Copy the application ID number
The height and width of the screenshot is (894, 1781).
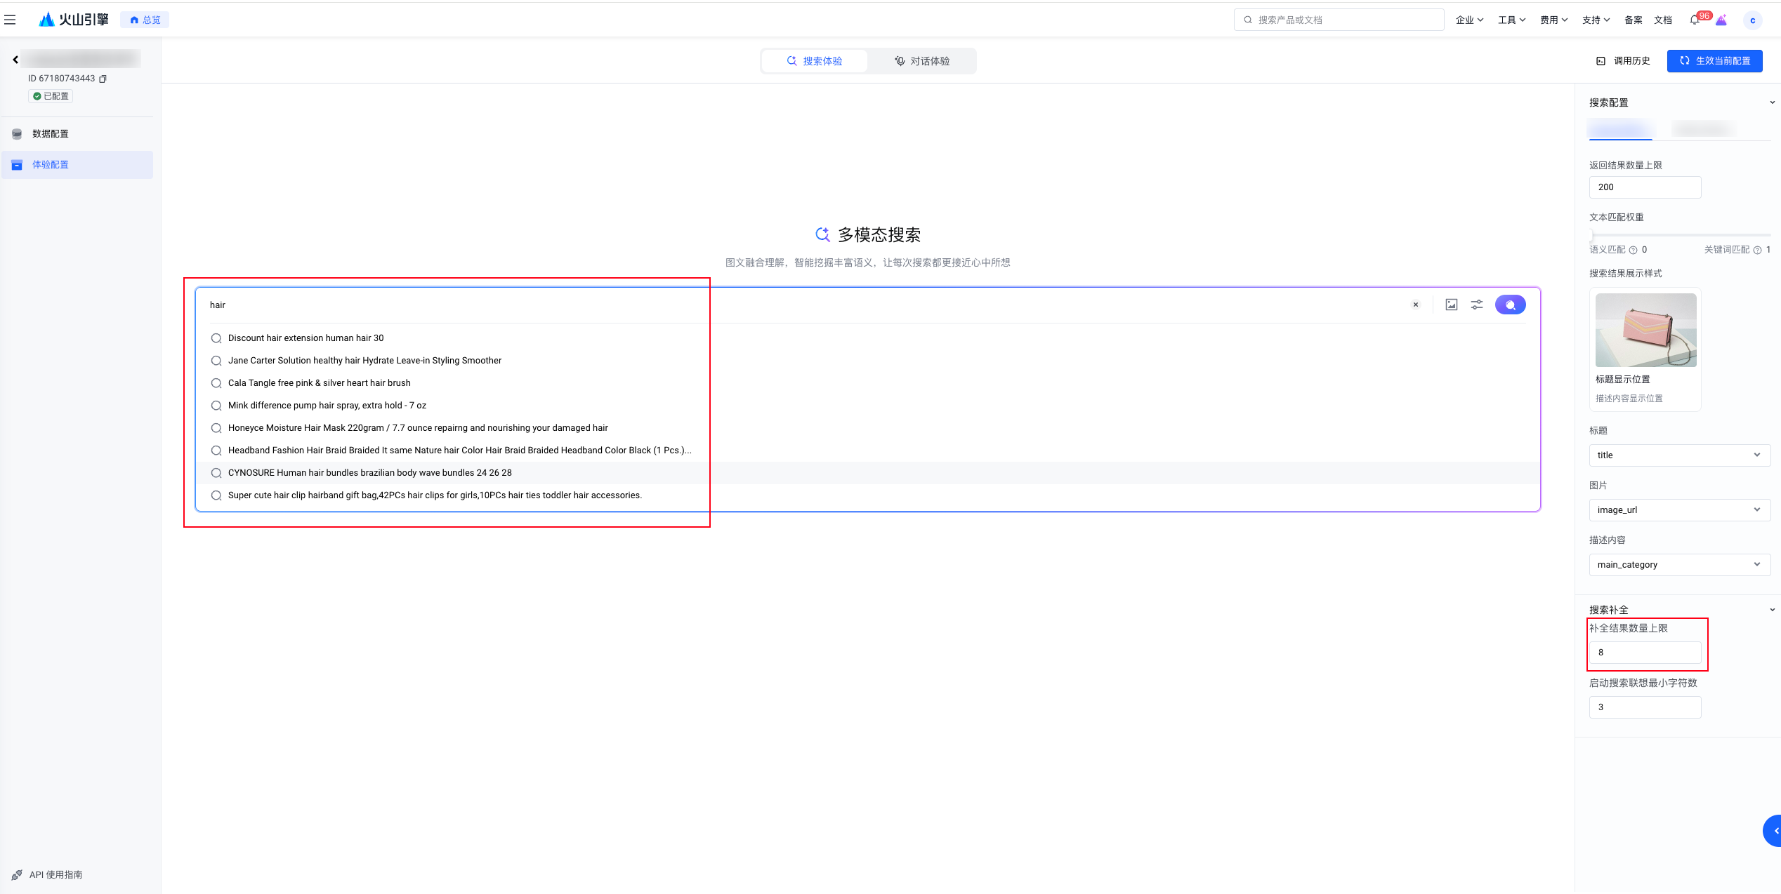103,79
